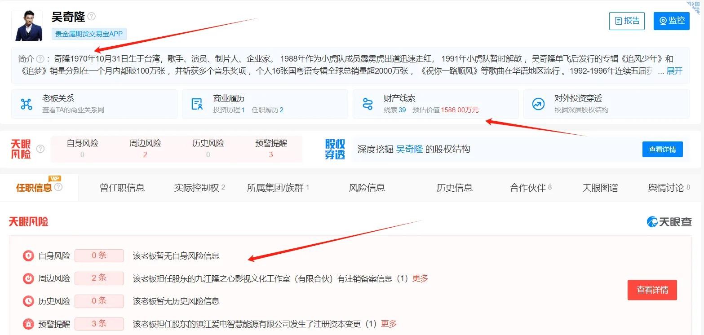
Task: Click help icon beside 天眼风险 summary
Action: (x=40, y=149)
